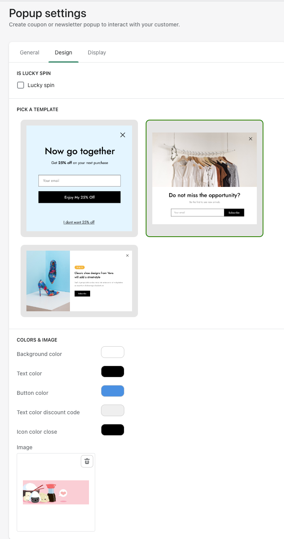Click the X icon in shoe template preview
This screenshot has width=284, height=539.
click(x=127, y=256)
